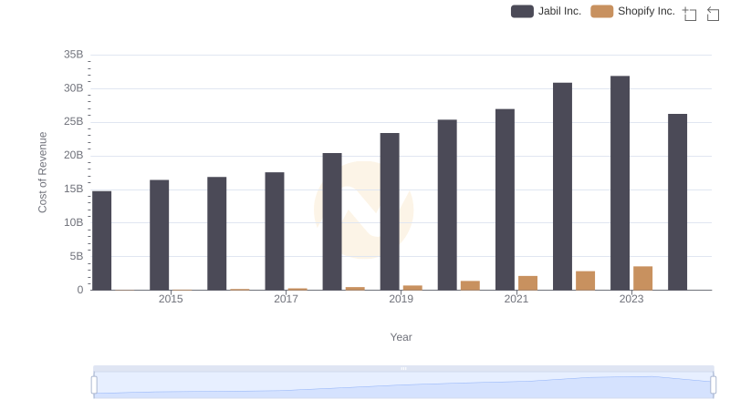Screen dimensions: 730x420
Task: Click the 35B y-axis label
Action: tap(74, 55)
